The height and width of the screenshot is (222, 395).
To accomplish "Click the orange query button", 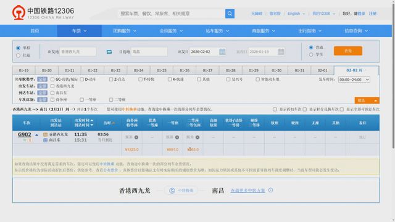I will point(348,51).
